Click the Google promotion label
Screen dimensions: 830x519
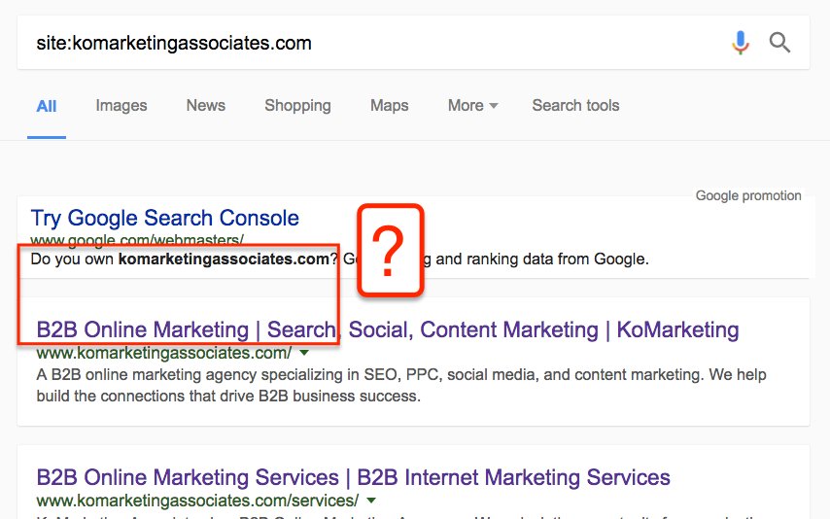coord(748,196)
